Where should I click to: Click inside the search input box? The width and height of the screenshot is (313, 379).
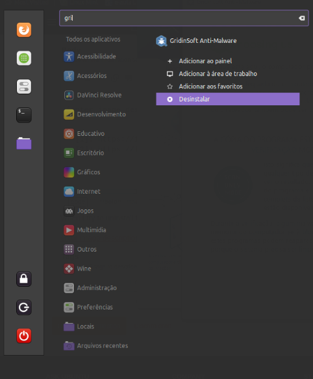click(x=179, y=18)
